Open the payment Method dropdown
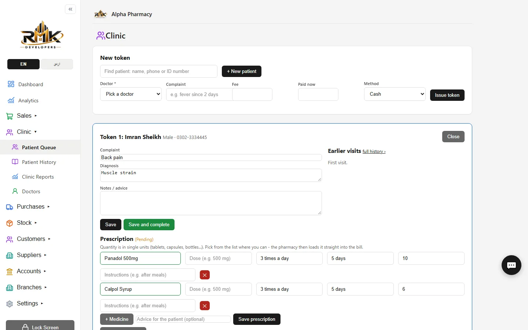Image resolution: width=528 pixels, height=330 pixels. coord(395,94)
